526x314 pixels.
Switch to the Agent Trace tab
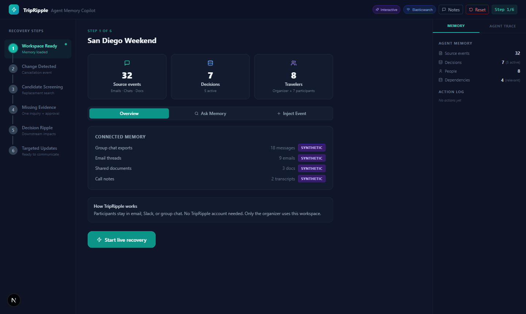pyautogui.click(x=503, y=26)
